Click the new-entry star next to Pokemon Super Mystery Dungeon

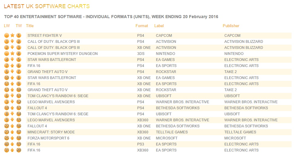coord(12,53)
